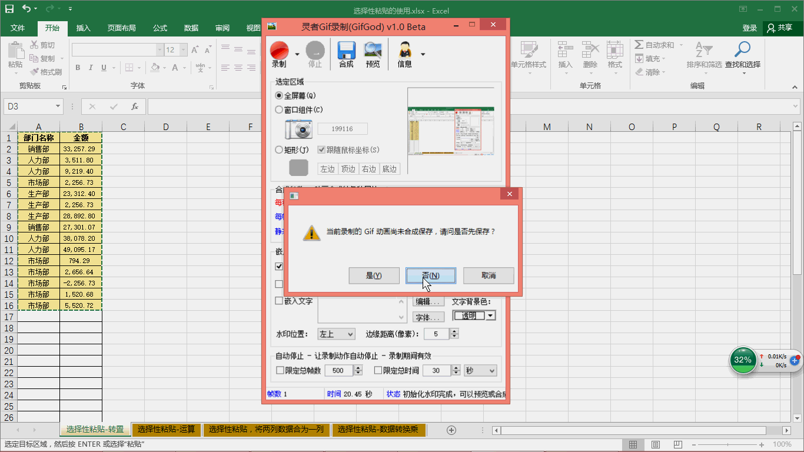Click the 删除 delete cells icon
The image size is (804, 452).
tap(590, 49)
